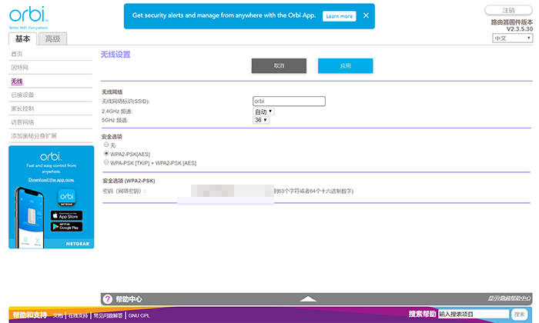The width and height of the screenshot is (539, 323).
Task: Switch to the 高级 (Advanced) tab
Action: point(53,38)
